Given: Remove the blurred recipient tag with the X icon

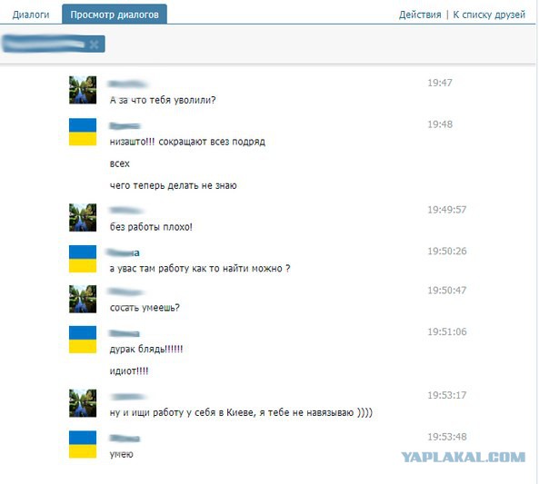Looking at the screenshot, I should pos(94,44).
